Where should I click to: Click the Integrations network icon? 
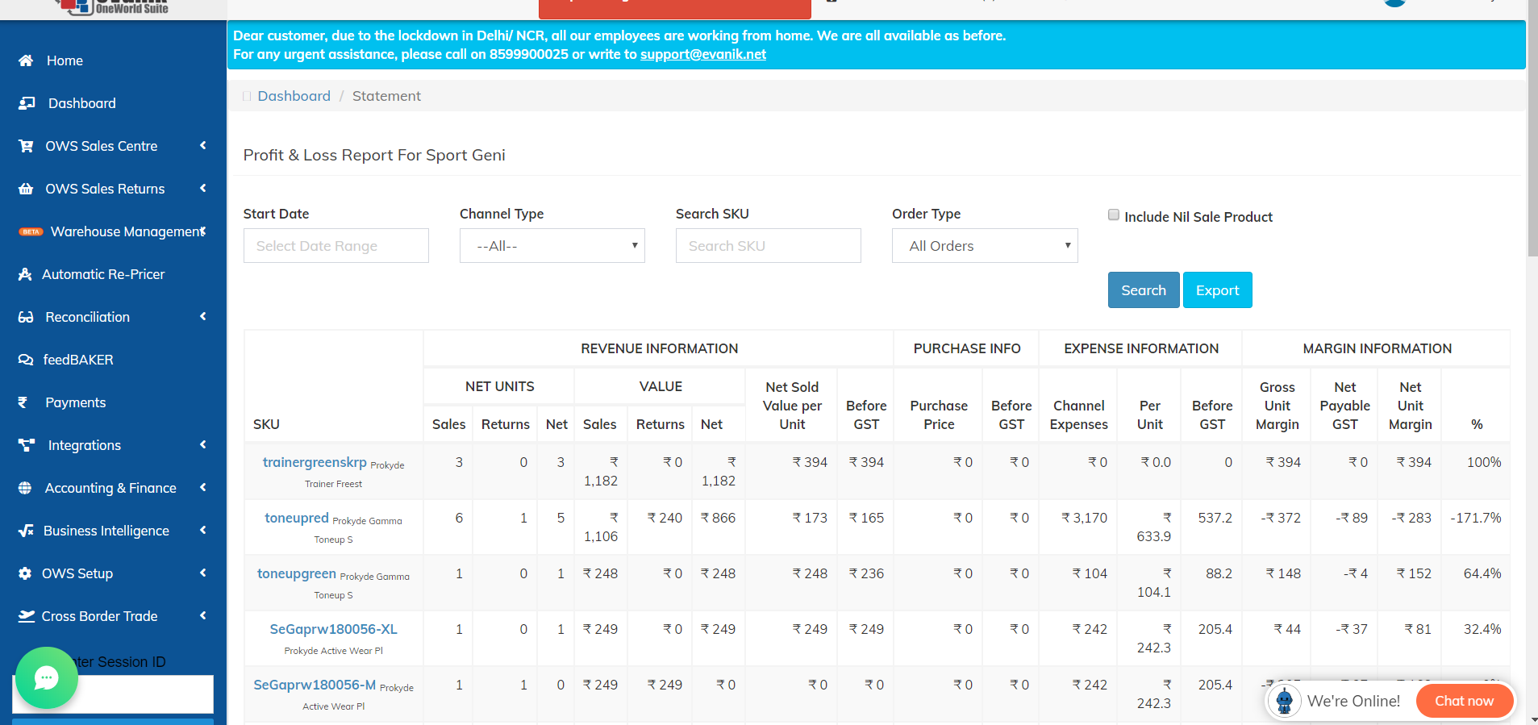(27, 445)
